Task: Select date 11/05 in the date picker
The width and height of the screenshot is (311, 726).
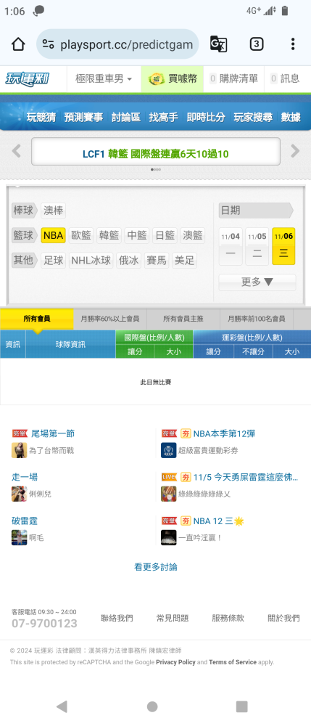Action: click(x=257, y=246)
